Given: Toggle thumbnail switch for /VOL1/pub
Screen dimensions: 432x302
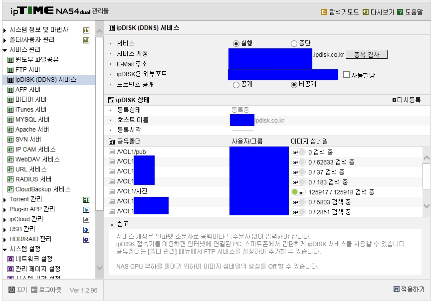Looking at the screenshot, I should click(298, 152).
